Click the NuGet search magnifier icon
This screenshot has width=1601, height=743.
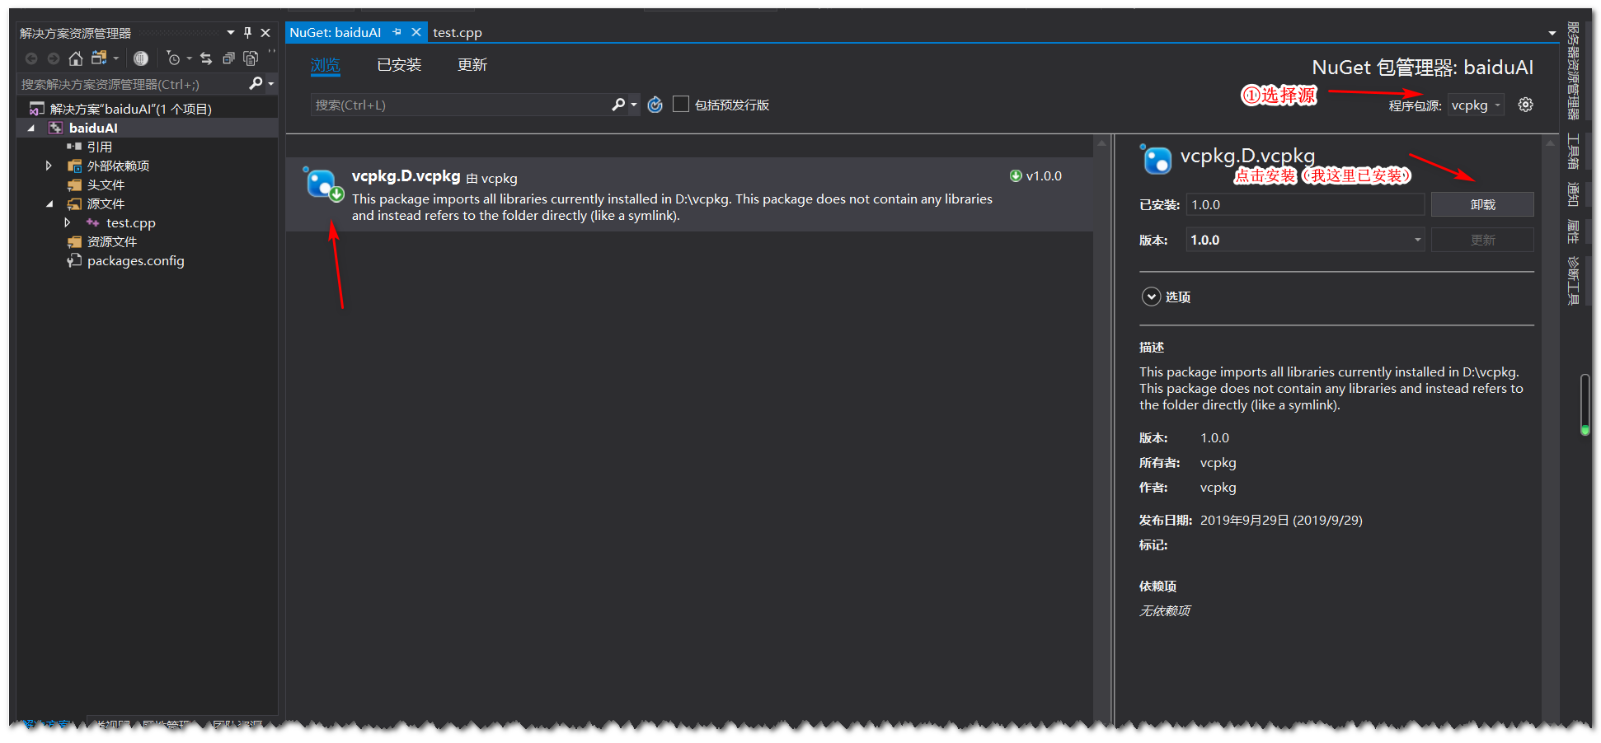tap(618, 105)
